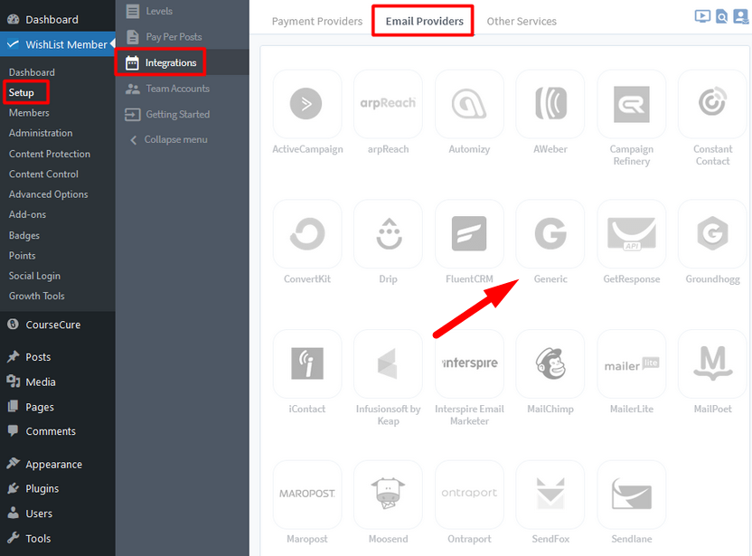Open Levels in the Setup submenu
Screen dimensions: 752x556
[183, 11]
